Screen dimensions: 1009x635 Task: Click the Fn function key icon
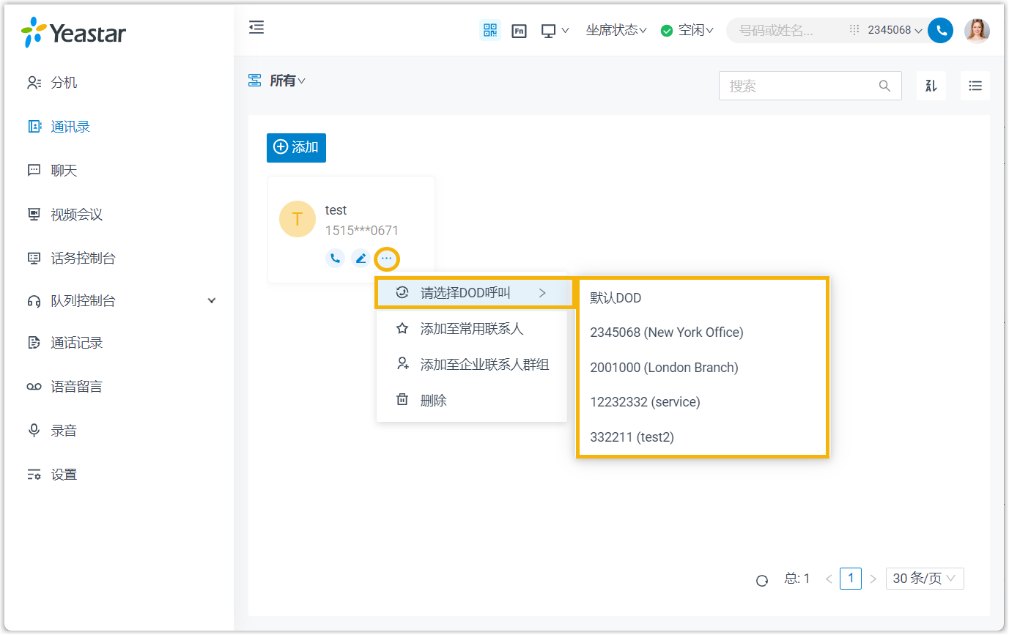(x=519, y=31)
